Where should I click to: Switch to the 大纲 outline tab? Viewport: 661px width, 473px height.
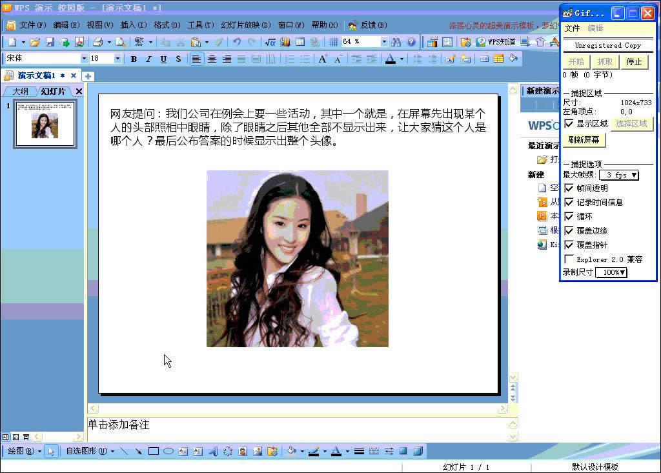(x=20, y=92)
